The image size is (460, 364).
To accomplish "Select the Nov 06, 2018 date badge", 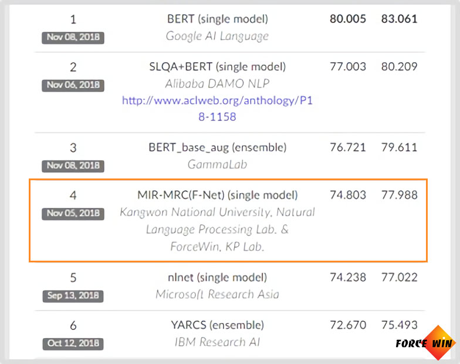I will (x=73, y=85).
